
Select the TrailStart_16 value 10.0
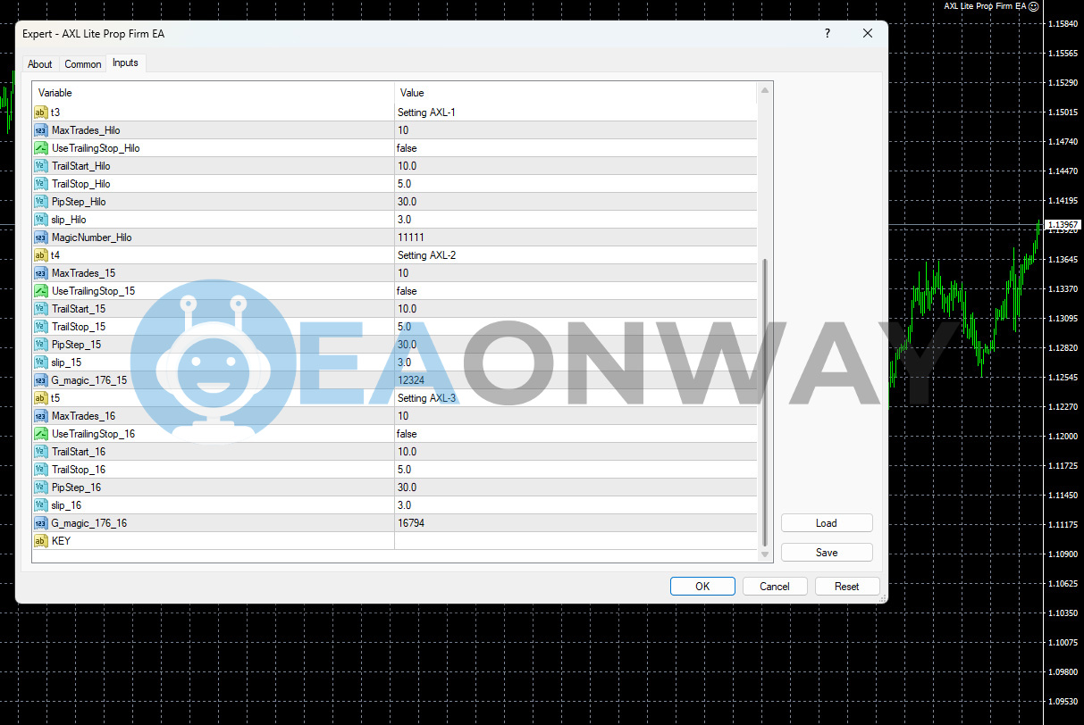[x=408, y=452]
